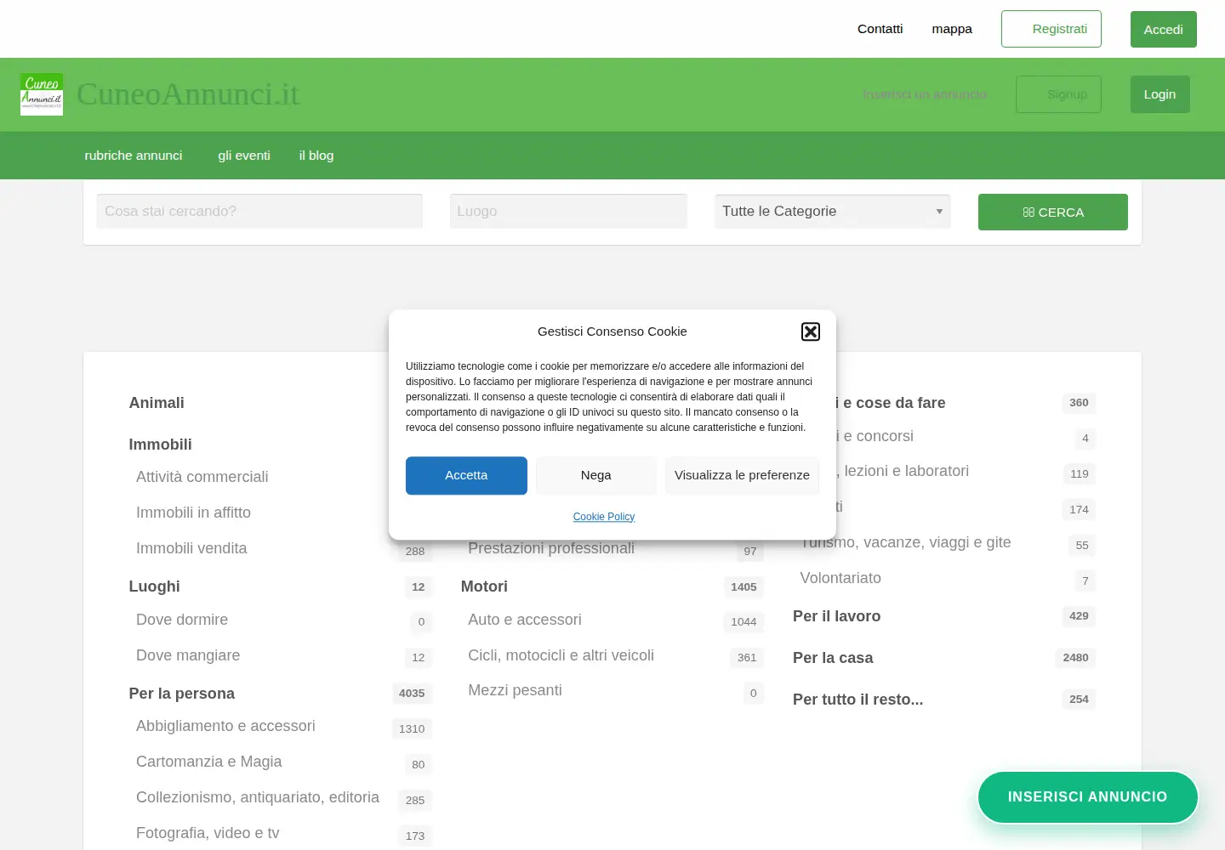Open Per tutto il resto category
Screen dimensions: 1225x850
[857, 700]
